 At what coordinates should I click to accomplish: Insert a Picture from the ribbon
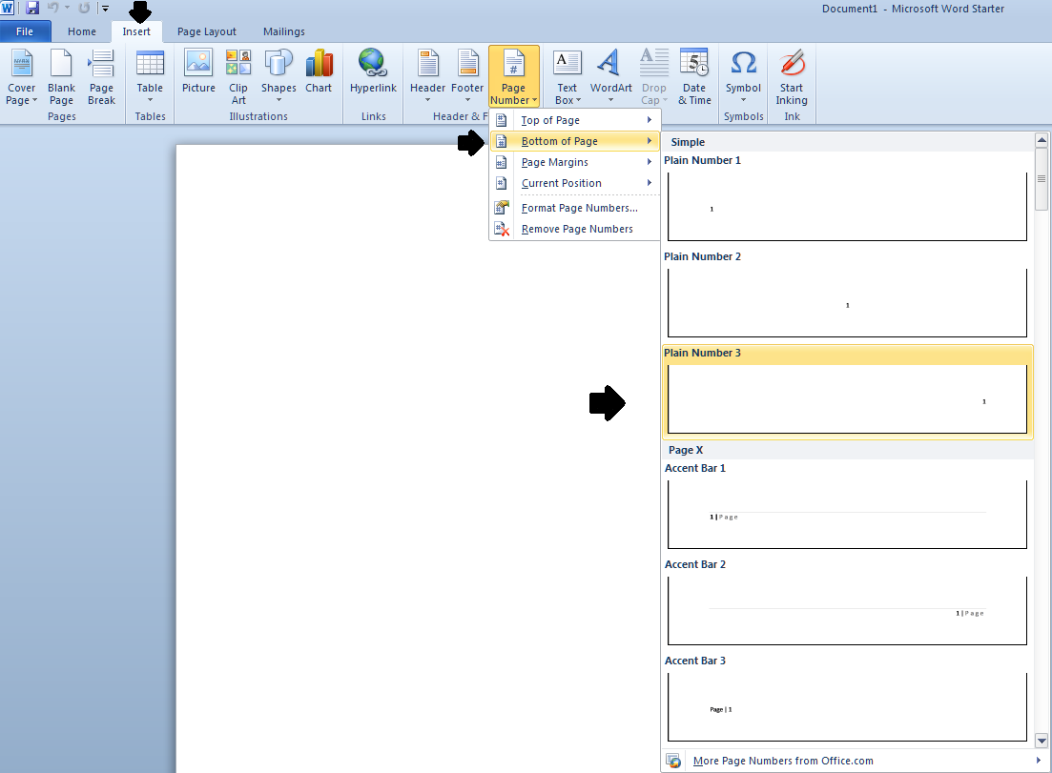(x=198, y=74)
